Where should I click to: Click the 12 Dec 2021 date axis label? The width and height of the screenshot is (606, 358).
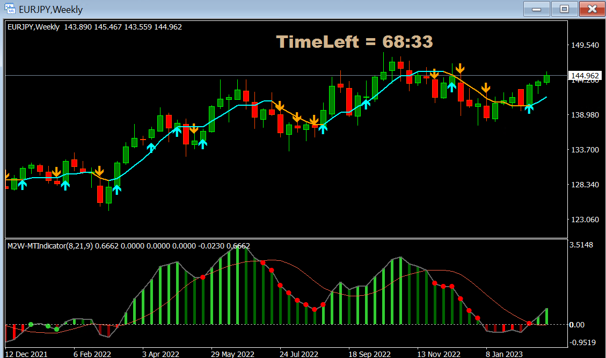27,354
